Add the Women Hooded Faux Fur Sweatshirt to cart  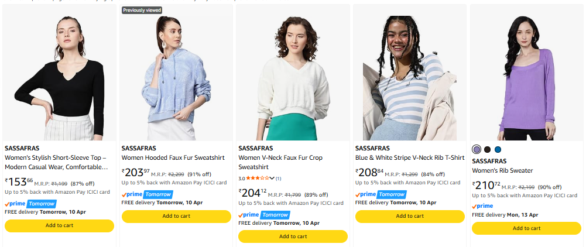click(x=176, y=216)
